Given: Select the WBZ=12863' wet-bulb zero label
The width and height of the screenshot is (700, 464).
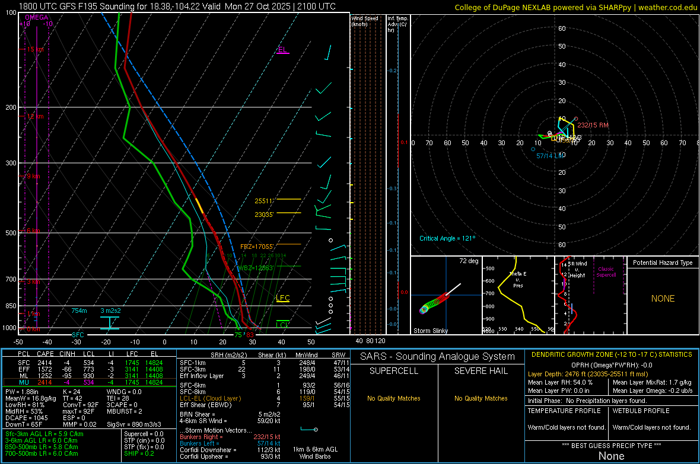Looking at the screenshot, I should point(255,268).
